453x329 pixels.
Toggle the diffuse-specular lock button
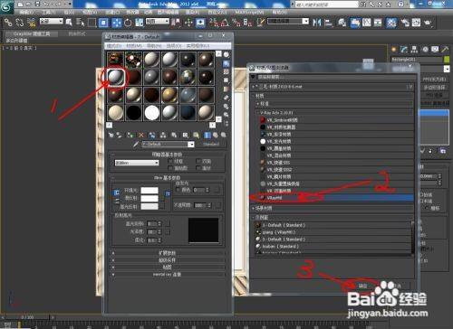pos(117,202)
